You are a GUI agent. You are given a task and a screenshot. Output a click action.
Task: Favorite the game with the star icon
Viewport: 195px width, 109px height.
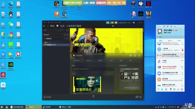point(139,55)
